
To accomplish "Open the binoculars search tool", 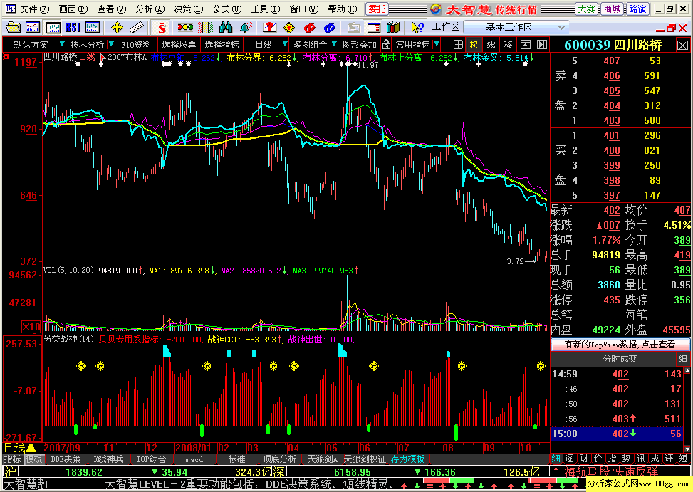I will click(x=225, y=27).
